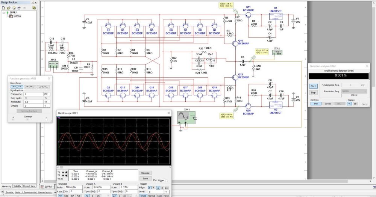This screenshot has width=376, height=197.
Task: Click the XFG1 function generator symbol
Action: (53, 64)
